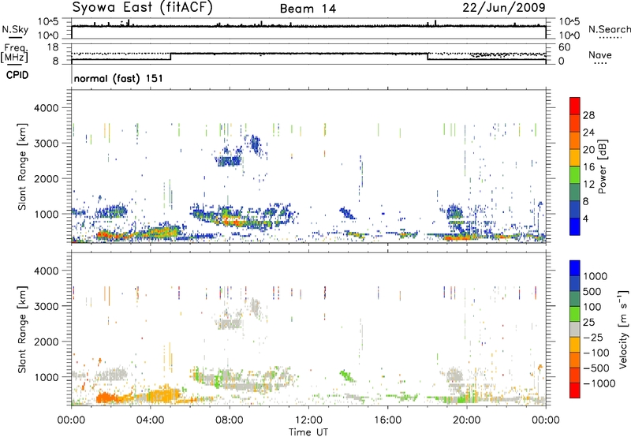Click the '2000' range tick in velocity panel
631x437 pixels.
[x=47, y=342]
